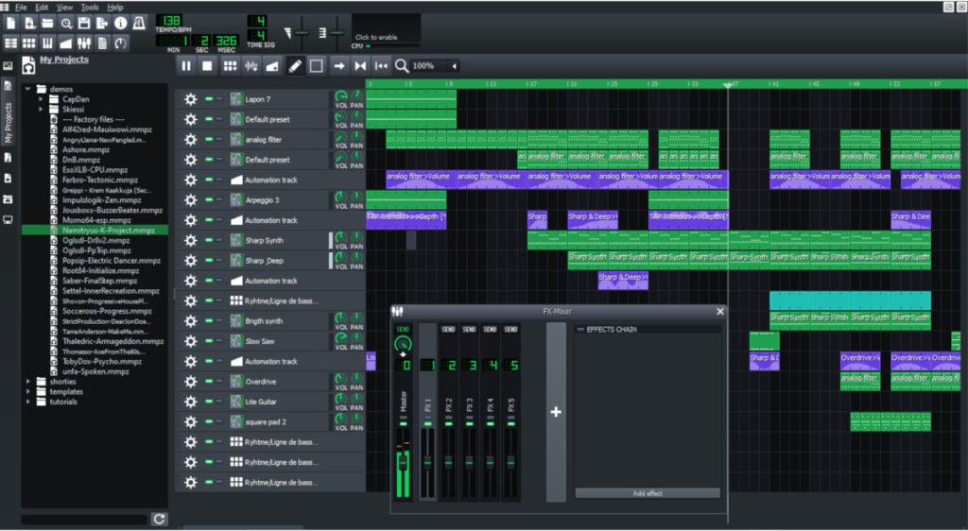Adjust the master volume slider in the top toolbar
The width and height of the screenshot is (968, 531).
click(302, 33)
